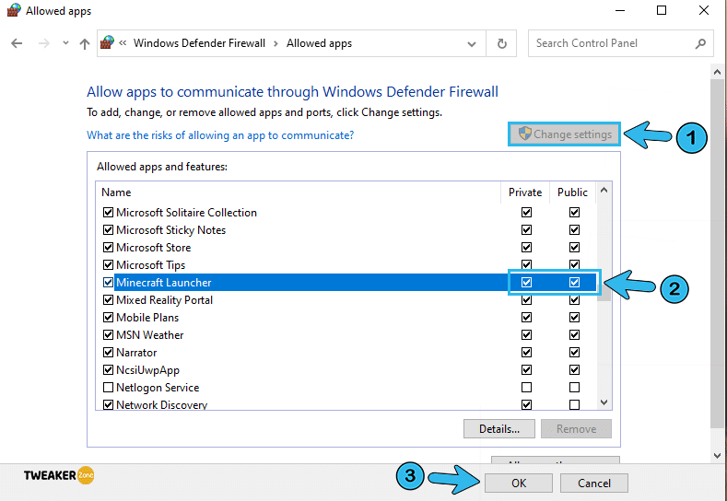The image size is (727, 501).
Task: Select the Microsoft Tips row
Action: (x=346, y=265)
